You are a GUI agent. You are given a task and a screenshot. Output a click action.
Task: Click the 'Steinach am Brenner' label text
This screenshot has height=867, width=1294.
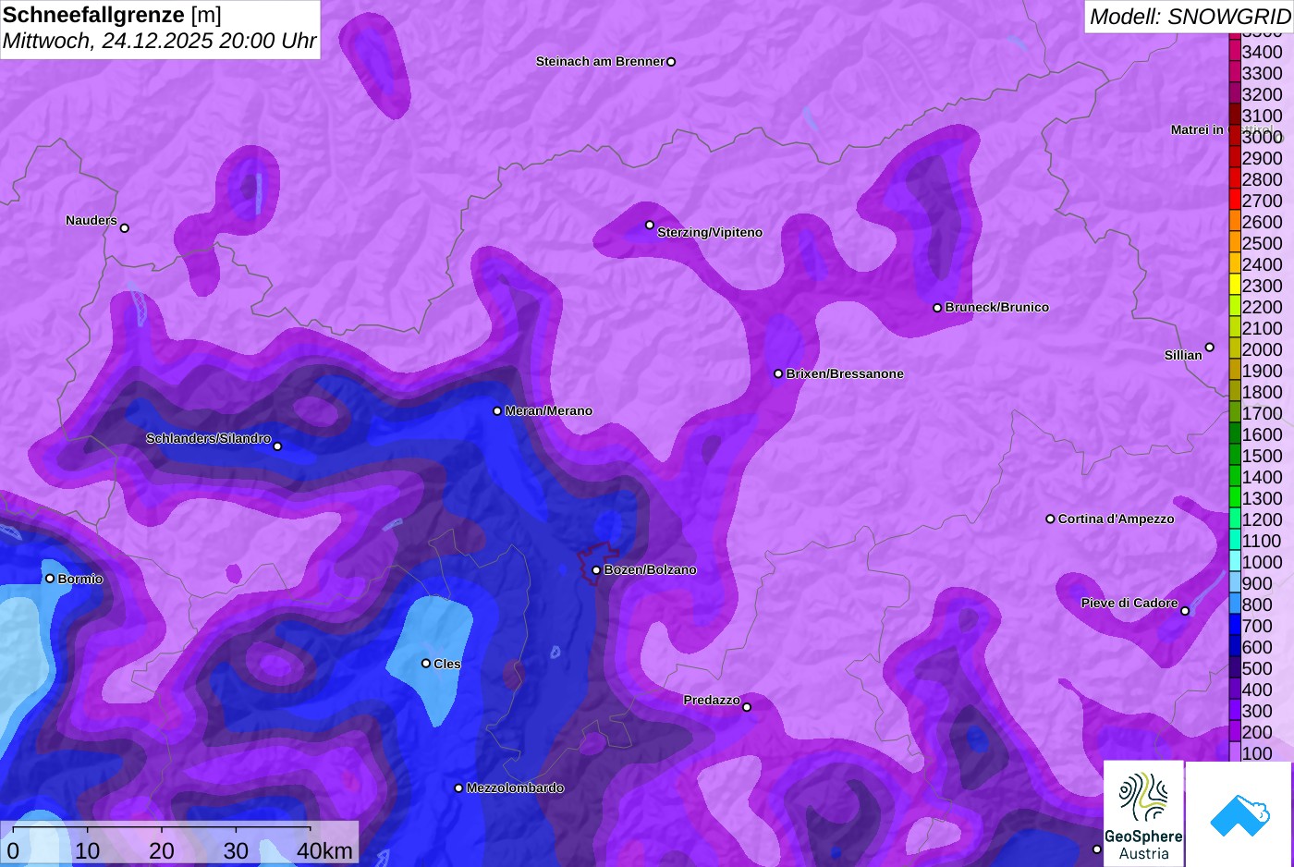(x=600, y=61)
